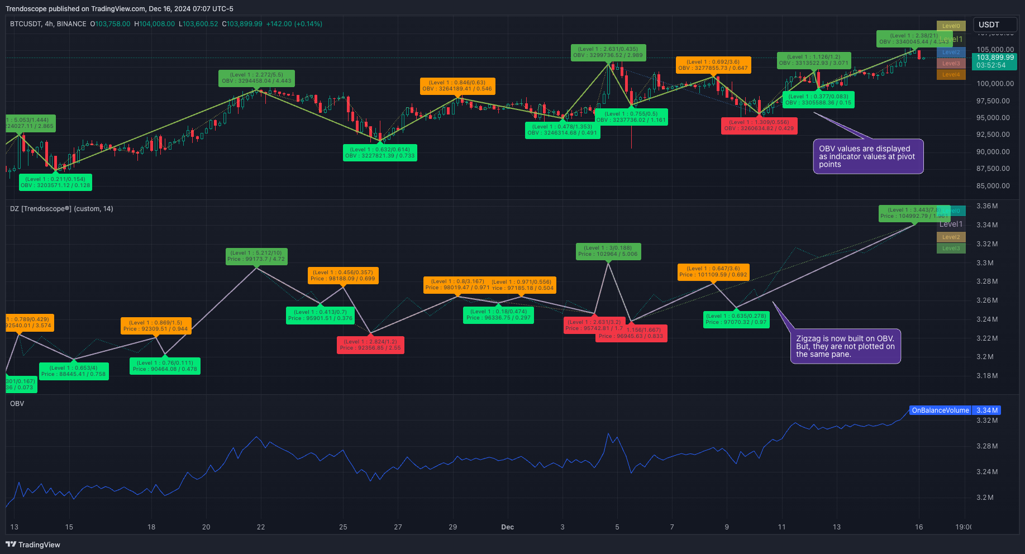Viewport: 1025px width, 554px height.
Task: Click the pivot label OBV : 3246314.68 / 0.491
Action: click(562, 130)
